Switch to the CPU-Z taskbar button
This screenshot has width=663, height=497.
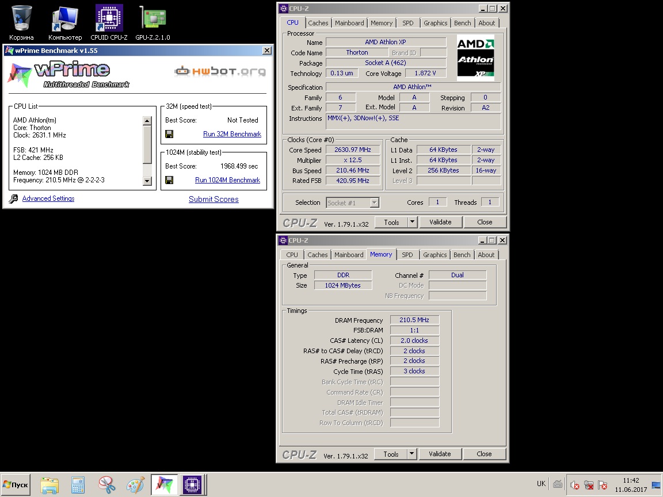[x=192, y=484]
